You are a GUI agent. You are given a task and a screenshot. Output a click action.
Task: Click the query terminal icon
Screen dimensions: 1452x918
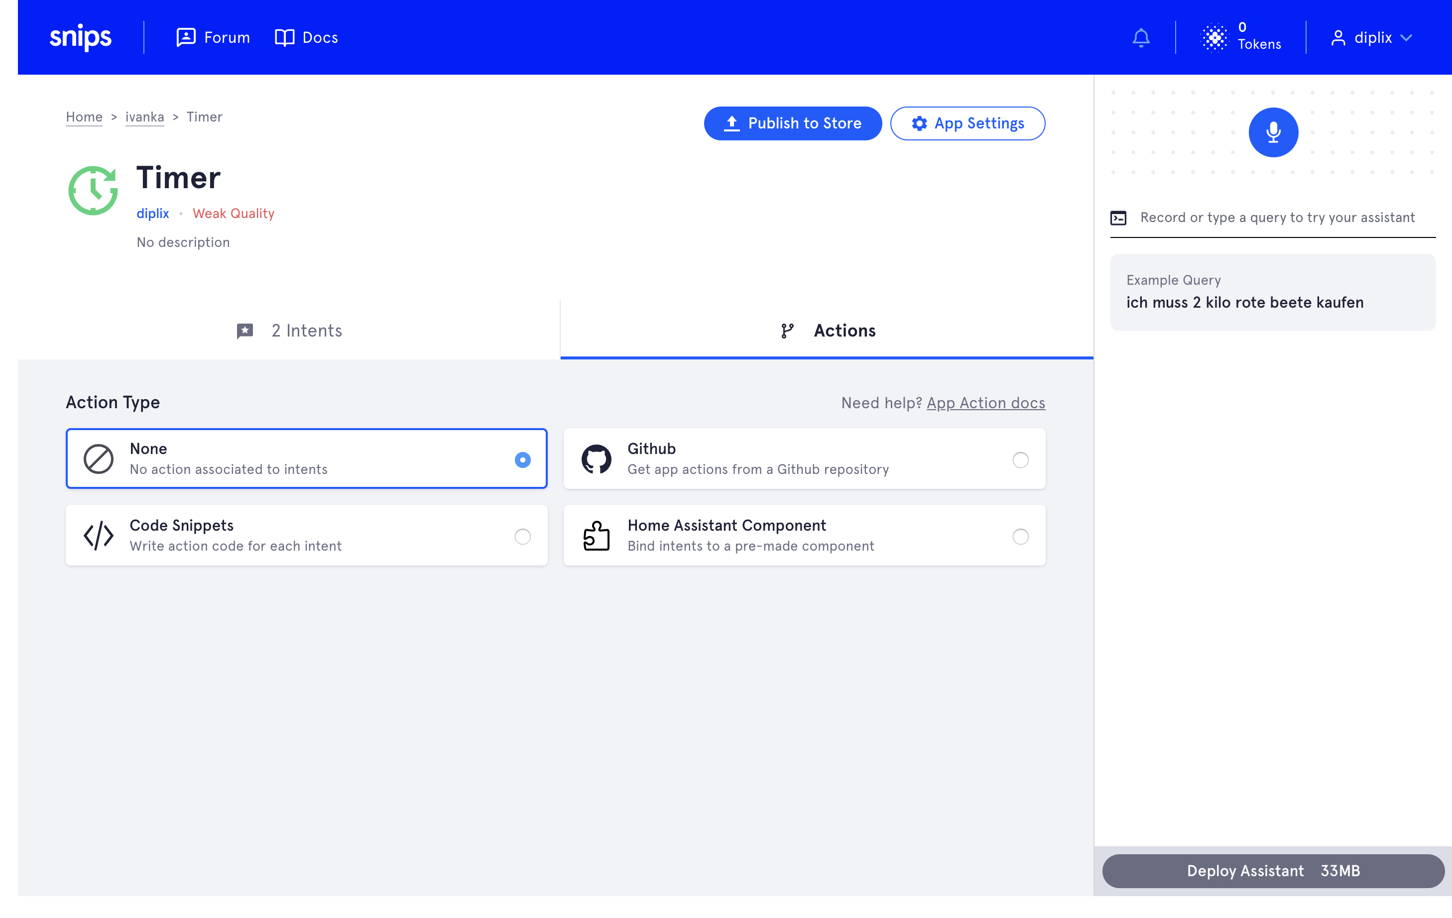click(1118, 218)
